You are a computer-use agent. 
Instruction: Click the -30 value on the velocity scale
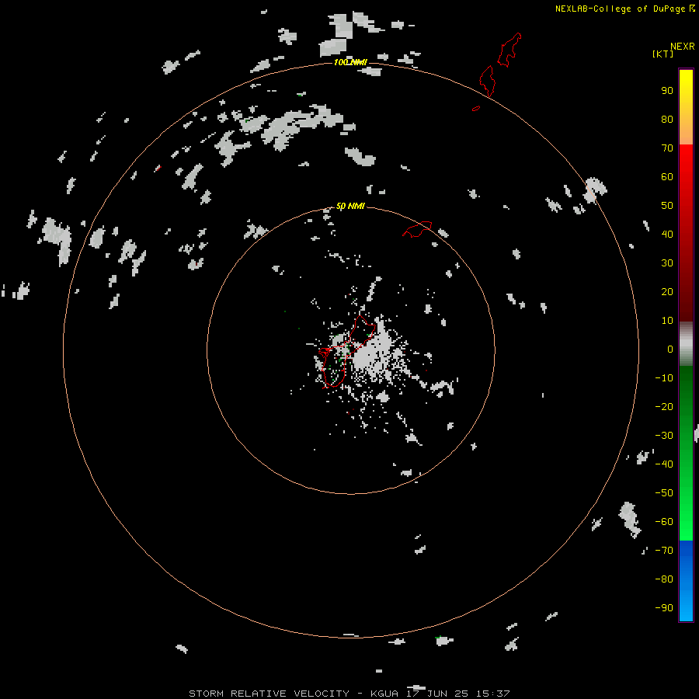pyautogui.click(x=664, y=436)
